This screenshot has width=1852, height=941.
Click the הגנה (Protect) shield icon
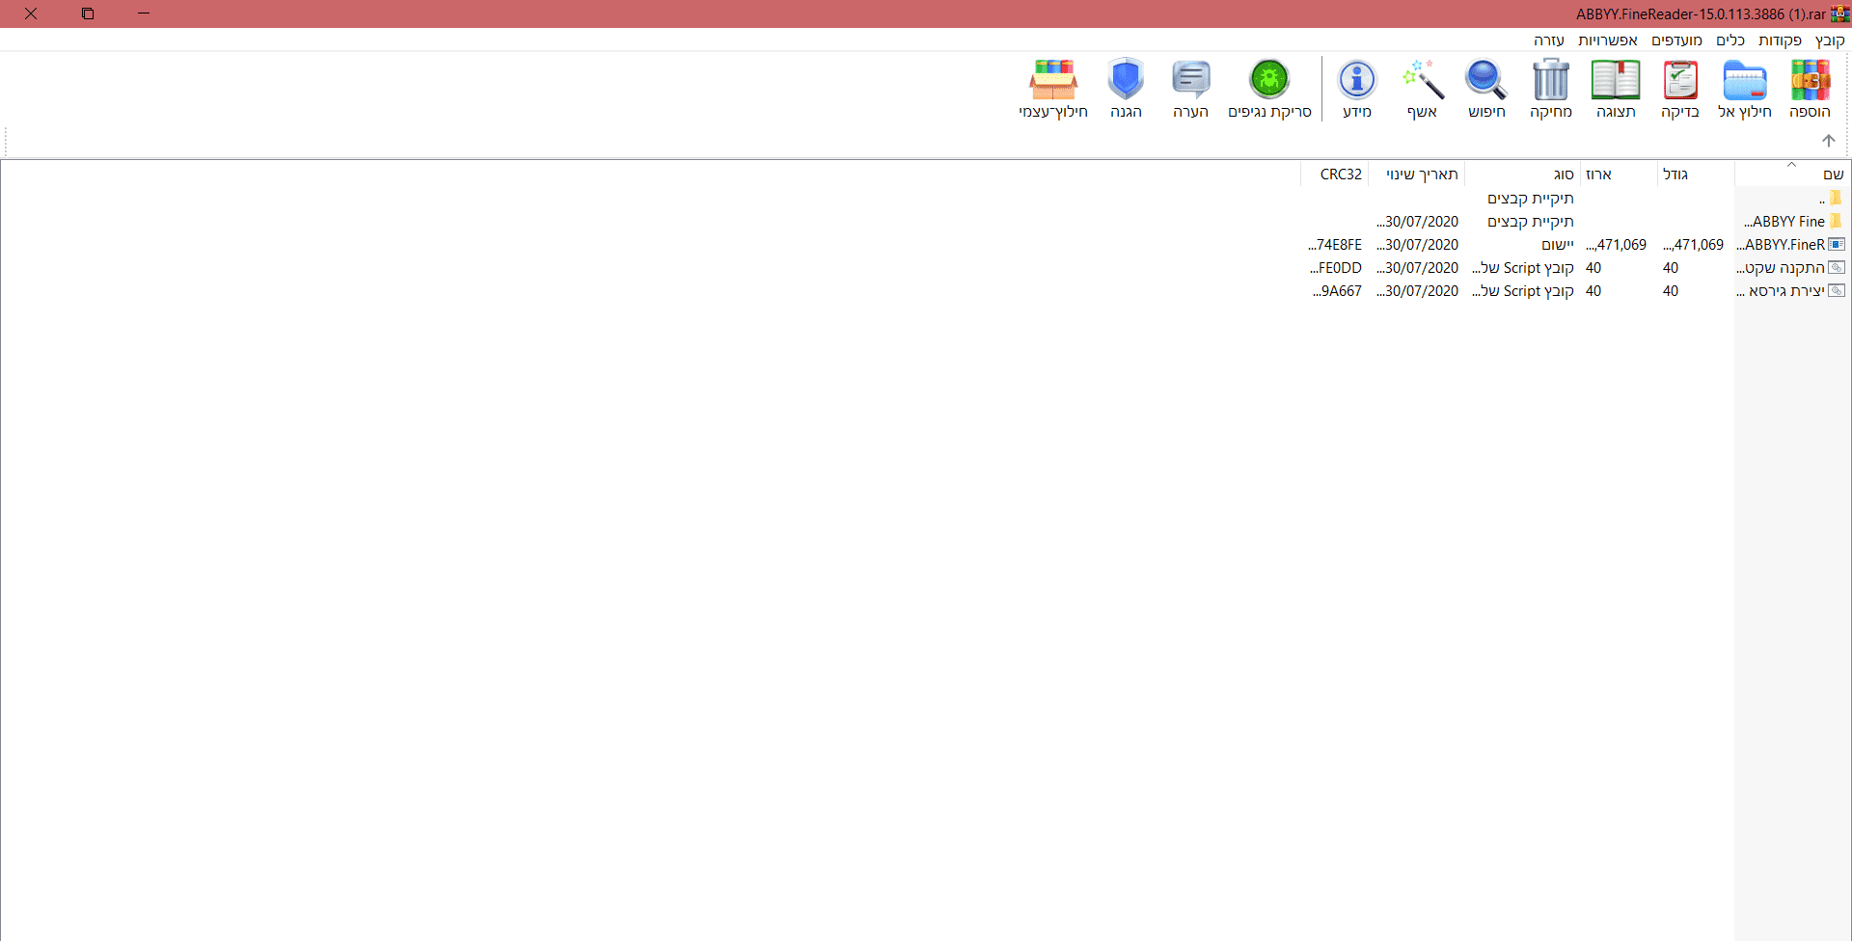(x=1126, y=89)
